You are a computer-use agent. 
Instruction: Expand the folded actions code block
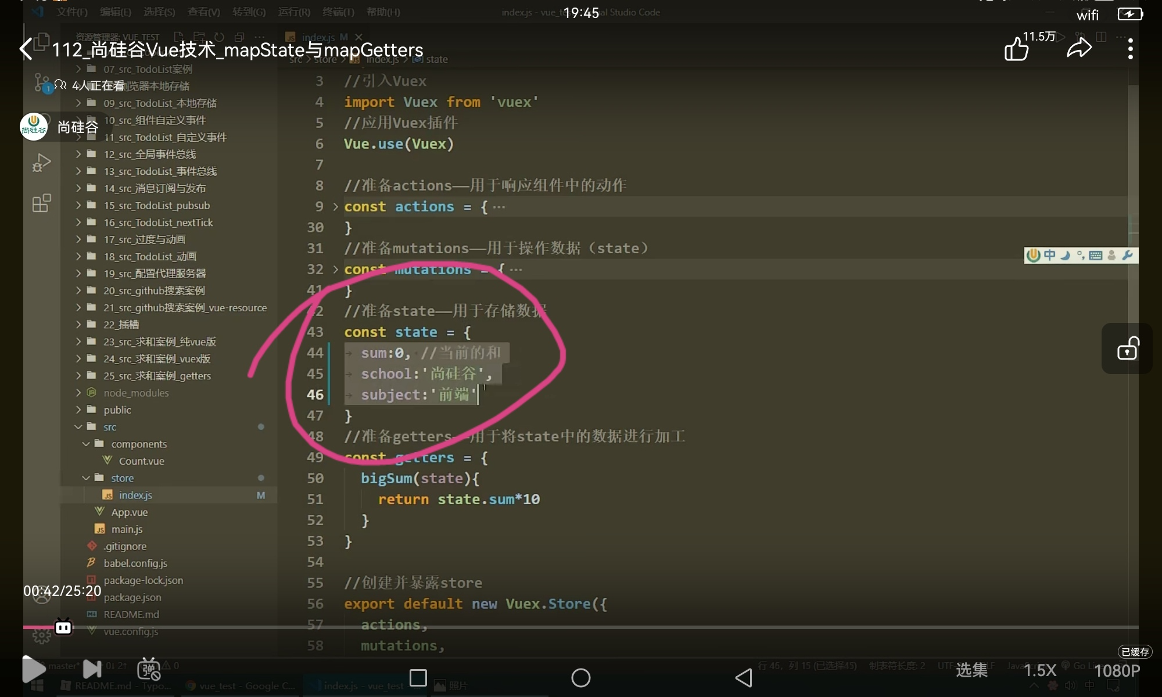pos(335,207)
